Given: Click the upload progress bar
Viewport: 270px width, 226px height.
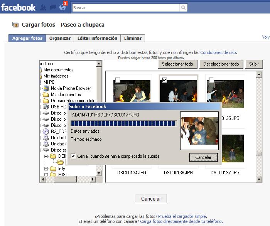Looking at the screenshot, I should (123, 123).
